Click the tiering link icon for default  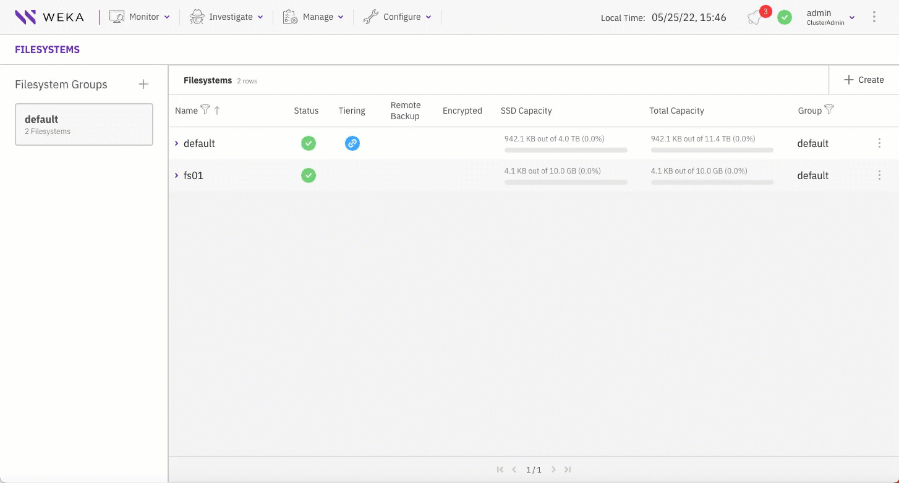coord(352,143)
